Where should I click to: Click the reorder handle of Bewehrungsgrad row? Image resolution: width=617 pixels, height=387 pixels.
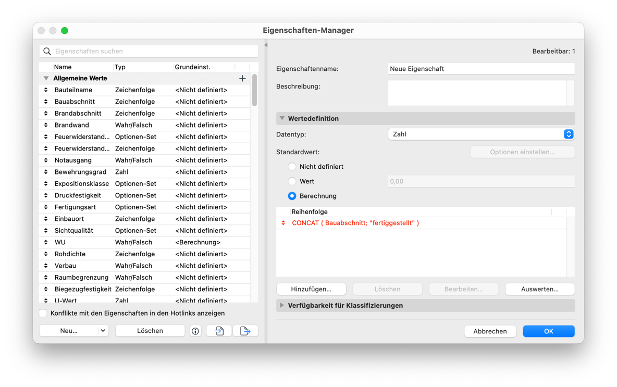pyautogui.click(x=46, y=172)
